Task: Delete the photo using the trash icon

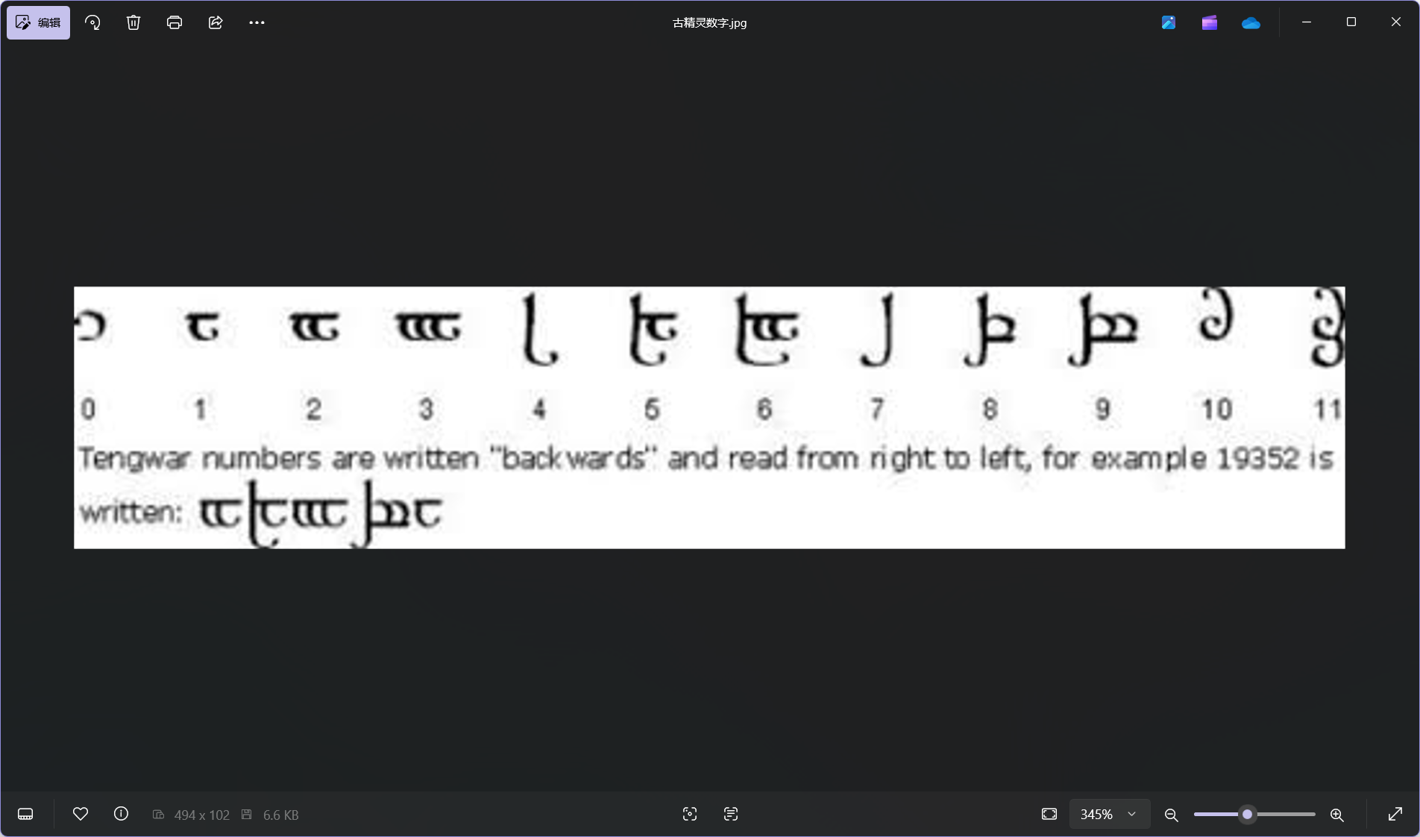Action: (x=133, y=22)
